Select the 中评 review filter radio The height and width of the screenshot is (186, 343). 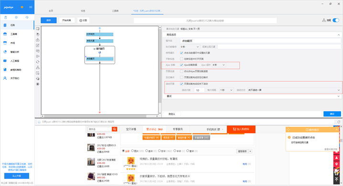click(174, 151)
